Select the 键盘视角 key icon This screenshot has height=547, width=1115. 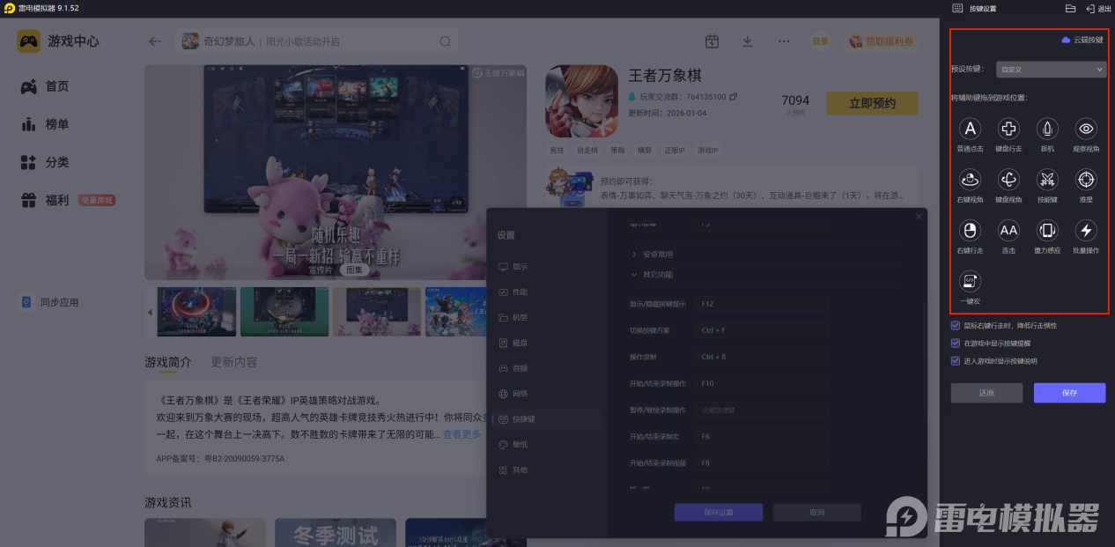(x=1008, y=180)
